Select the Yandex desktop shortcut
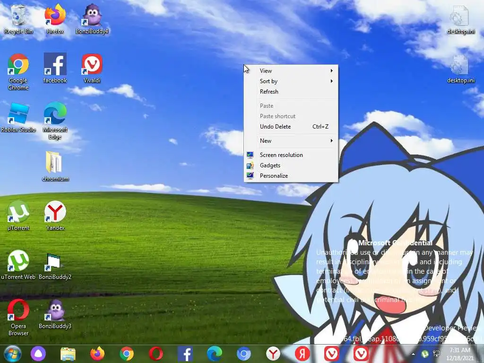 [55, 216]
